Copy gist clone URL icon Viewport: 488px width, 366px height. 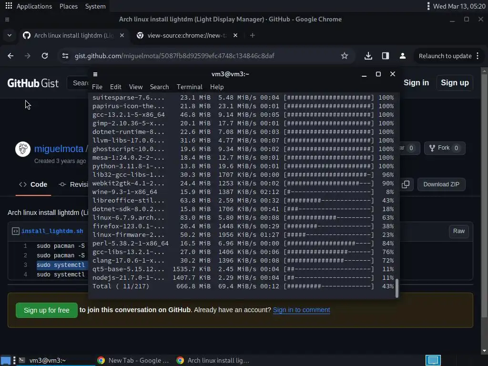point(406,184)
